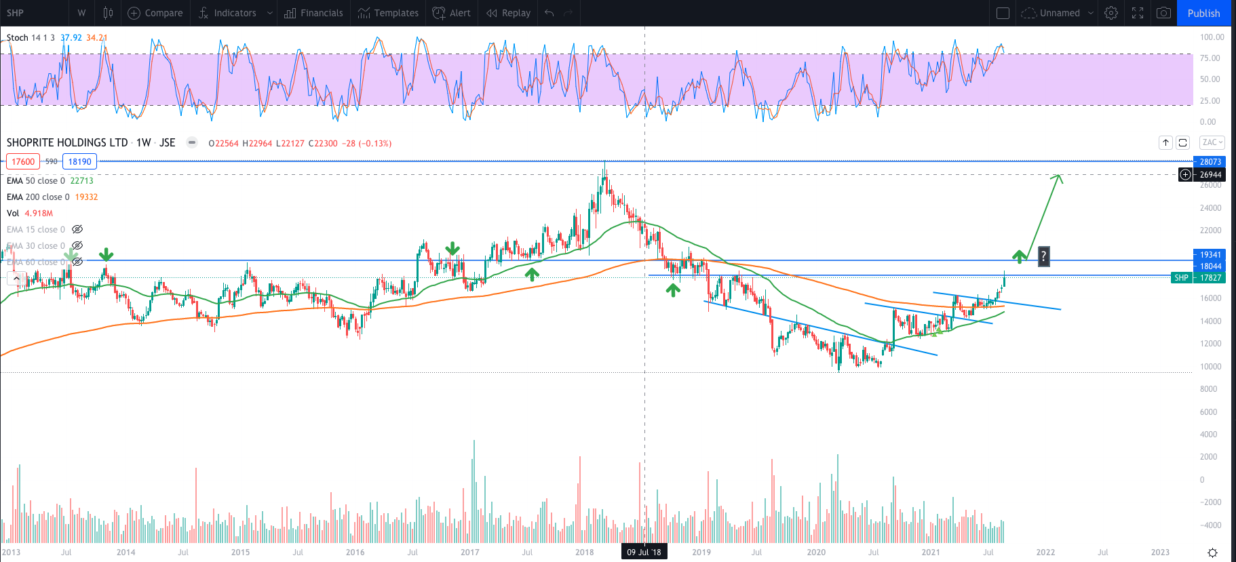Expand the Indicators favorites dropdown arrow
Image resolution: width=1236 pixels, height=562 pixels.
click(270, 13)
